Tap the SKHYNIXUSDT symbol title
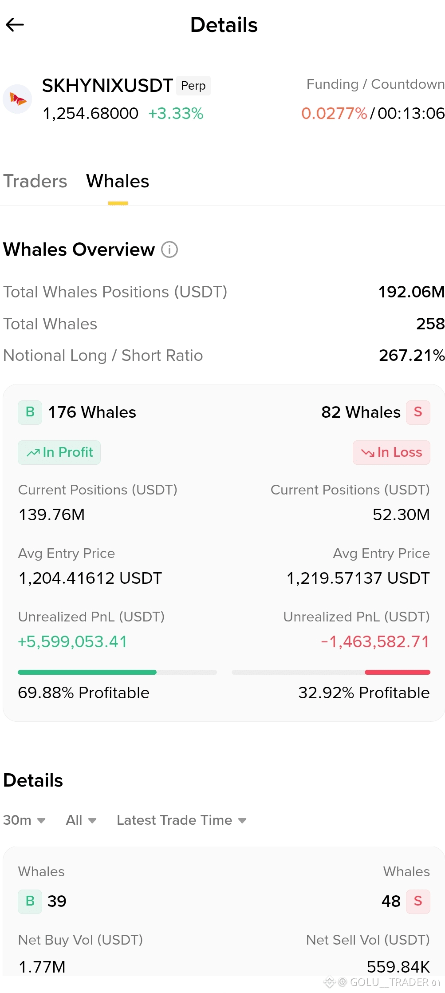Screen dimensions: 445x993 coord(107,86)
